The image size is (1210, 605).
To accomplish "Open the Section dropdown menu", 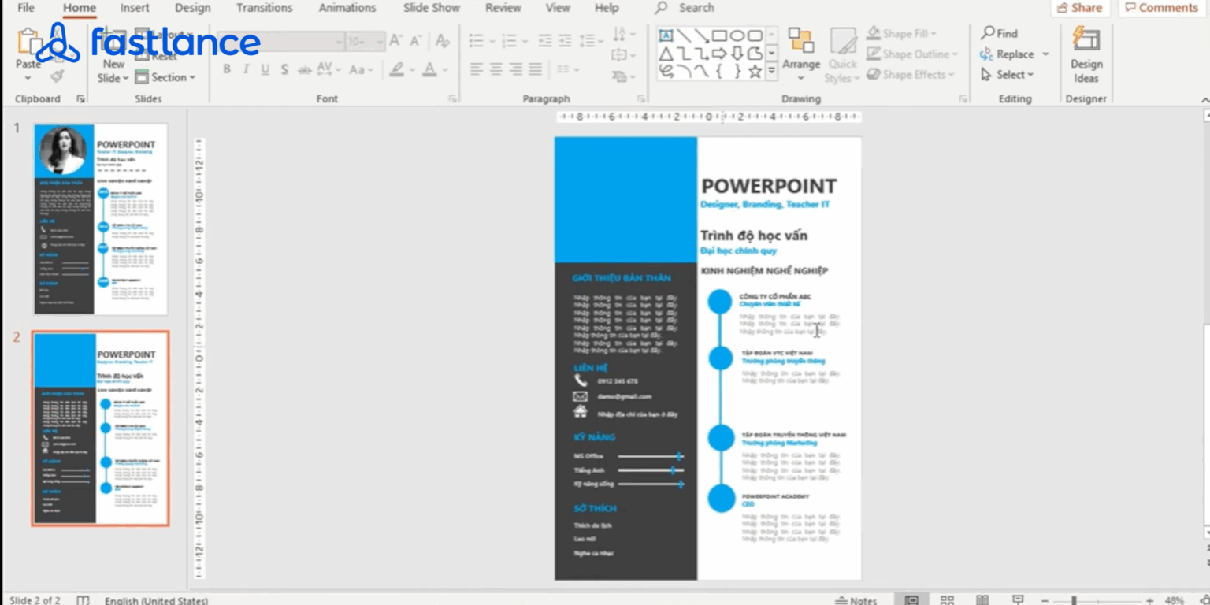I will pos(165,77).
